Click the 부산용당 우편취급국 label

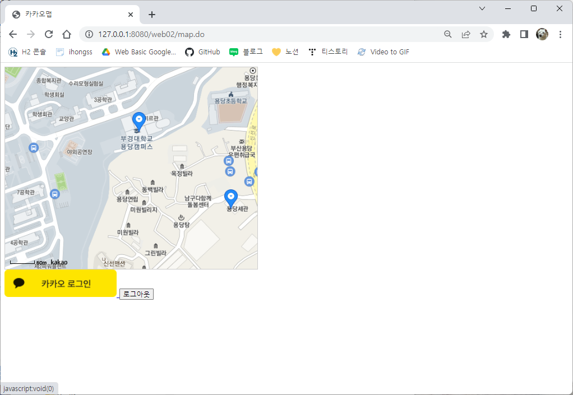coord(241,151)
